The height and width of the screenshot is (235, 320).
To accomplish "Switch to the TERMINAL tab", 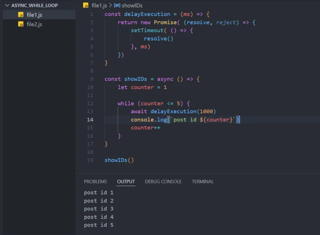I will (x=202, y=181).
